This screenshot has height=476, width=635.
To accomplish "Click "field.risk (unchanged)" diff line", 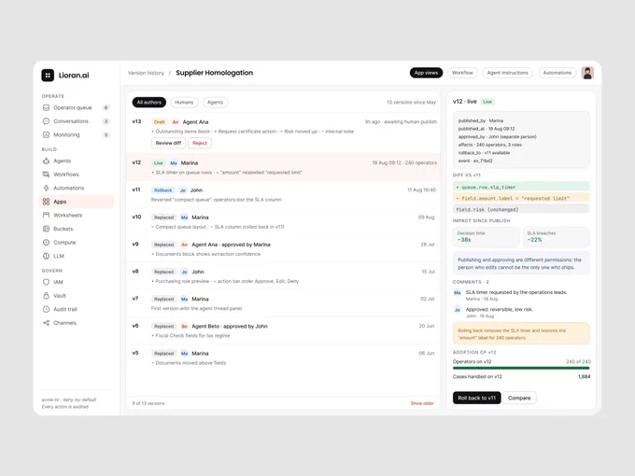I will click(x=521, y=209).
